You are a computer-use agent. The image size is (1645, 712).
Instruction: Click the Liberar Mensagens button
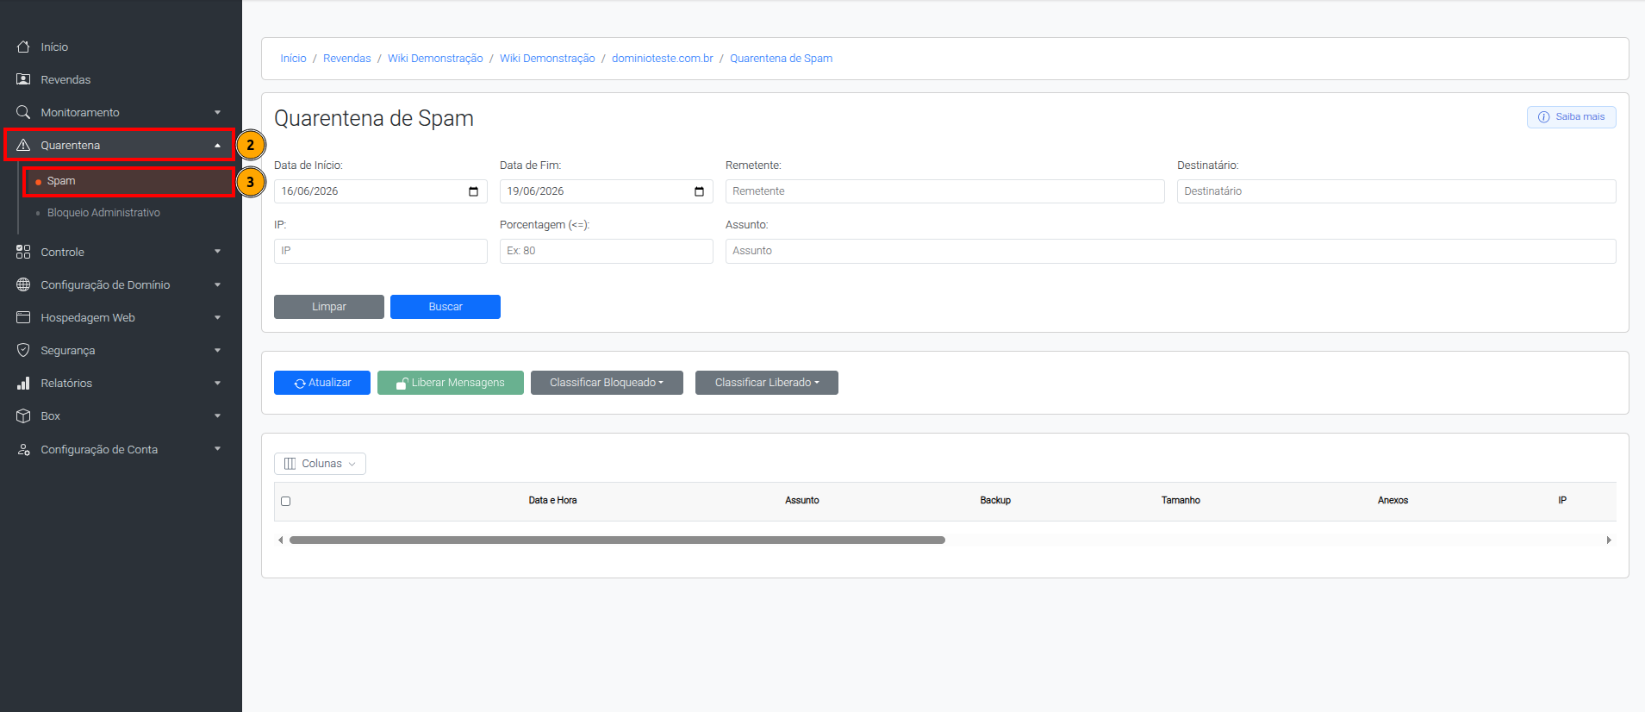coord(451,383)
